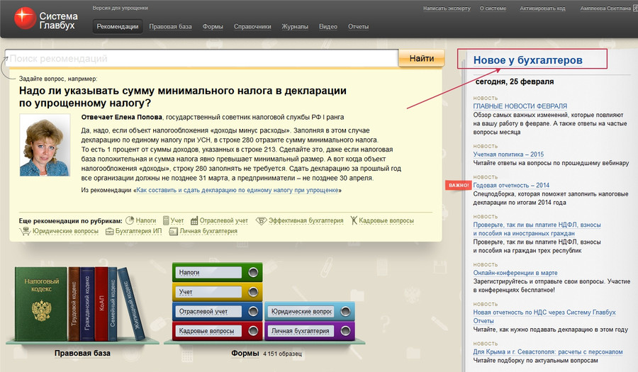
Task: Click the Личная бухгалтерия wallet icon
Action: 174,231
